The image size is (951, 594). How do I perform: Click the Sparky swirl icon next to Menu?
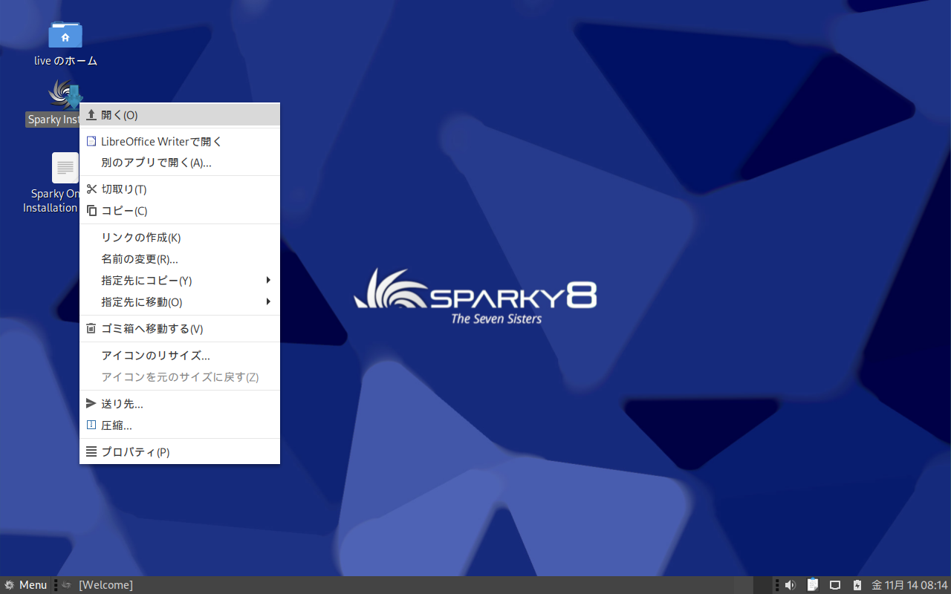point(9,585)
